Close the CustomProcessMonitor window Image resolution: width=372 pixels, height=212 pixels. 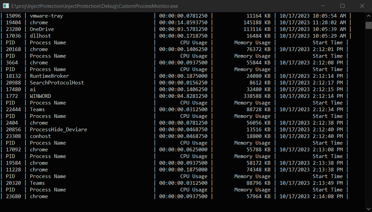(362, 6)
